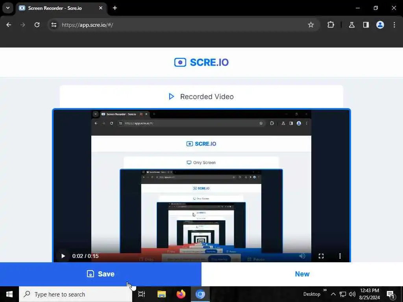Select the Screen Recorder - Scre.io tab

click(x=61, y=8)
